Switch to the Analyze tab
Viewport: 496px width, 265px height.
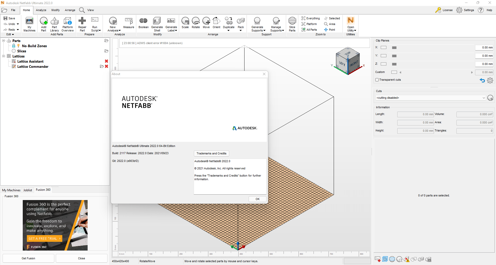tap(41, 10)
